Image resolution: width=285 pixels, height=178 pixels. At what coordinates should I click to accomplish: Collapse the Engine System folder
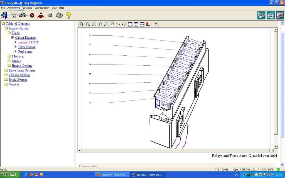pyautogui.click(x=6, y=28)
